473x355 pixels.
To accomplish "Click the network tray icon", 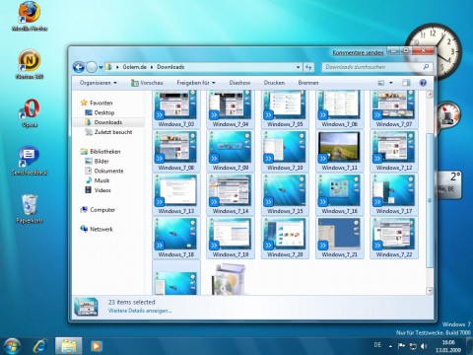I will tap(413, 346).
